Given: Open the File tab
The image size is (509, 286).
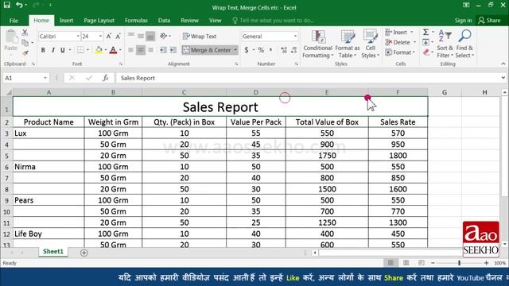Looking at the screenshot, I should (x=14, y=21).
